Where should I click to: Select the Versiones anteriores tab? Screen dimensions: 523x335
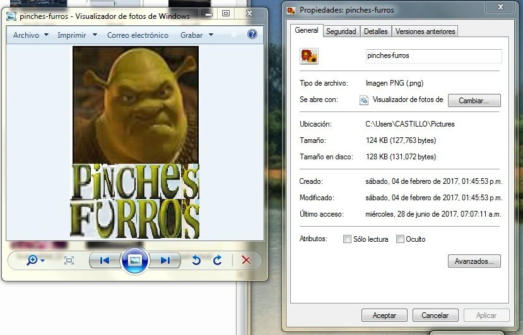click(425, 31)
